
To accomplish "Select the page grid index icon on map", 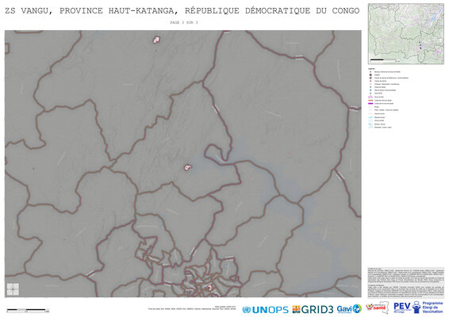I will (x=13, y=289).
